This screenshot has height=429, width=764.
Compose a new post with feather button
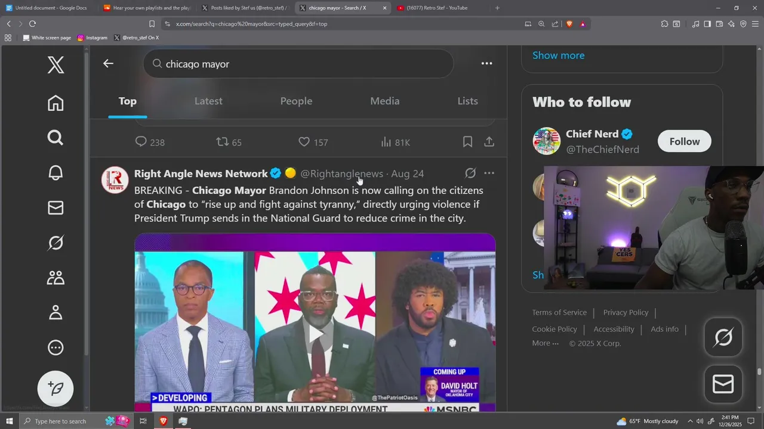(56, 388)
